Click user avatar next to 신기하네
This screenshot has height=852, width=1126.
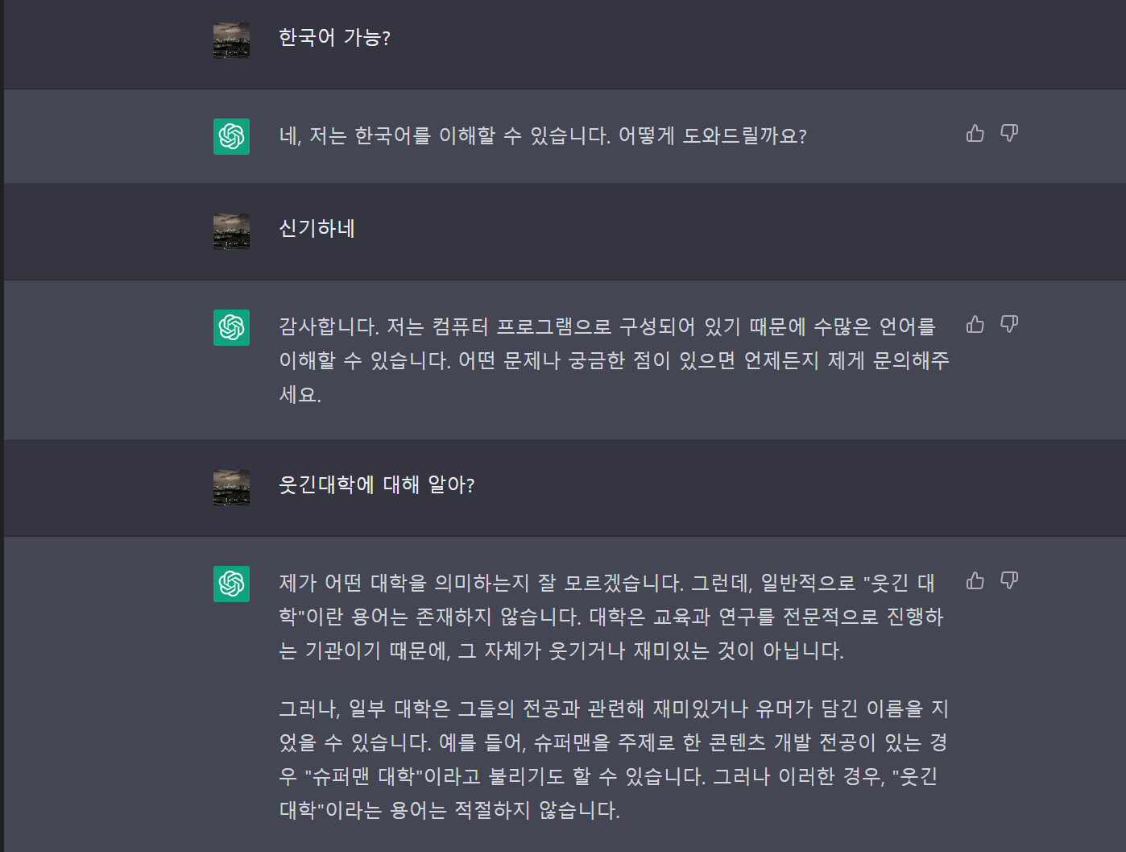[231, 231]
